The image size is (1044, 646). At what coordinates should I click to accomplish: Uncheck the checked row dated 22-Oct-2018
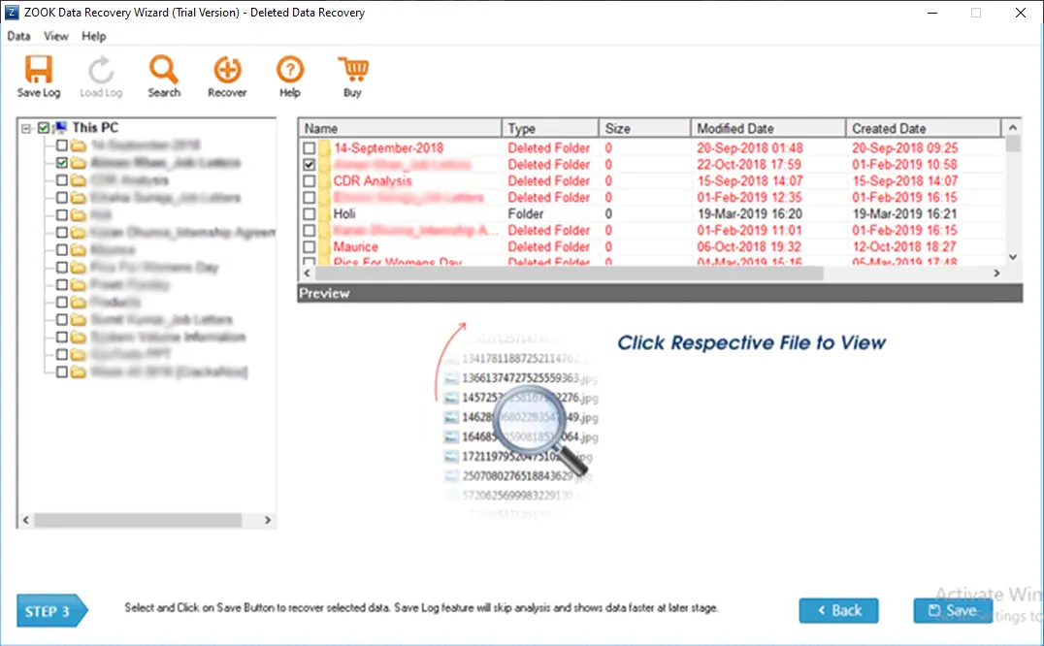[x=309, y=164]
